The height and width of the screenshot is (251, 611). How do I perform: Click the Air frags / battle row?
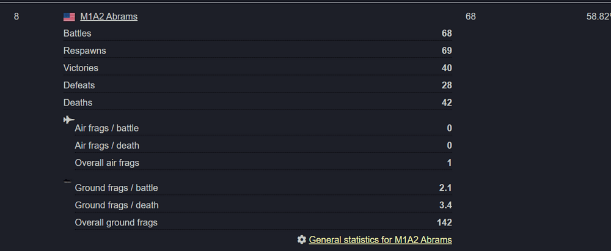[x=263, y=128]
